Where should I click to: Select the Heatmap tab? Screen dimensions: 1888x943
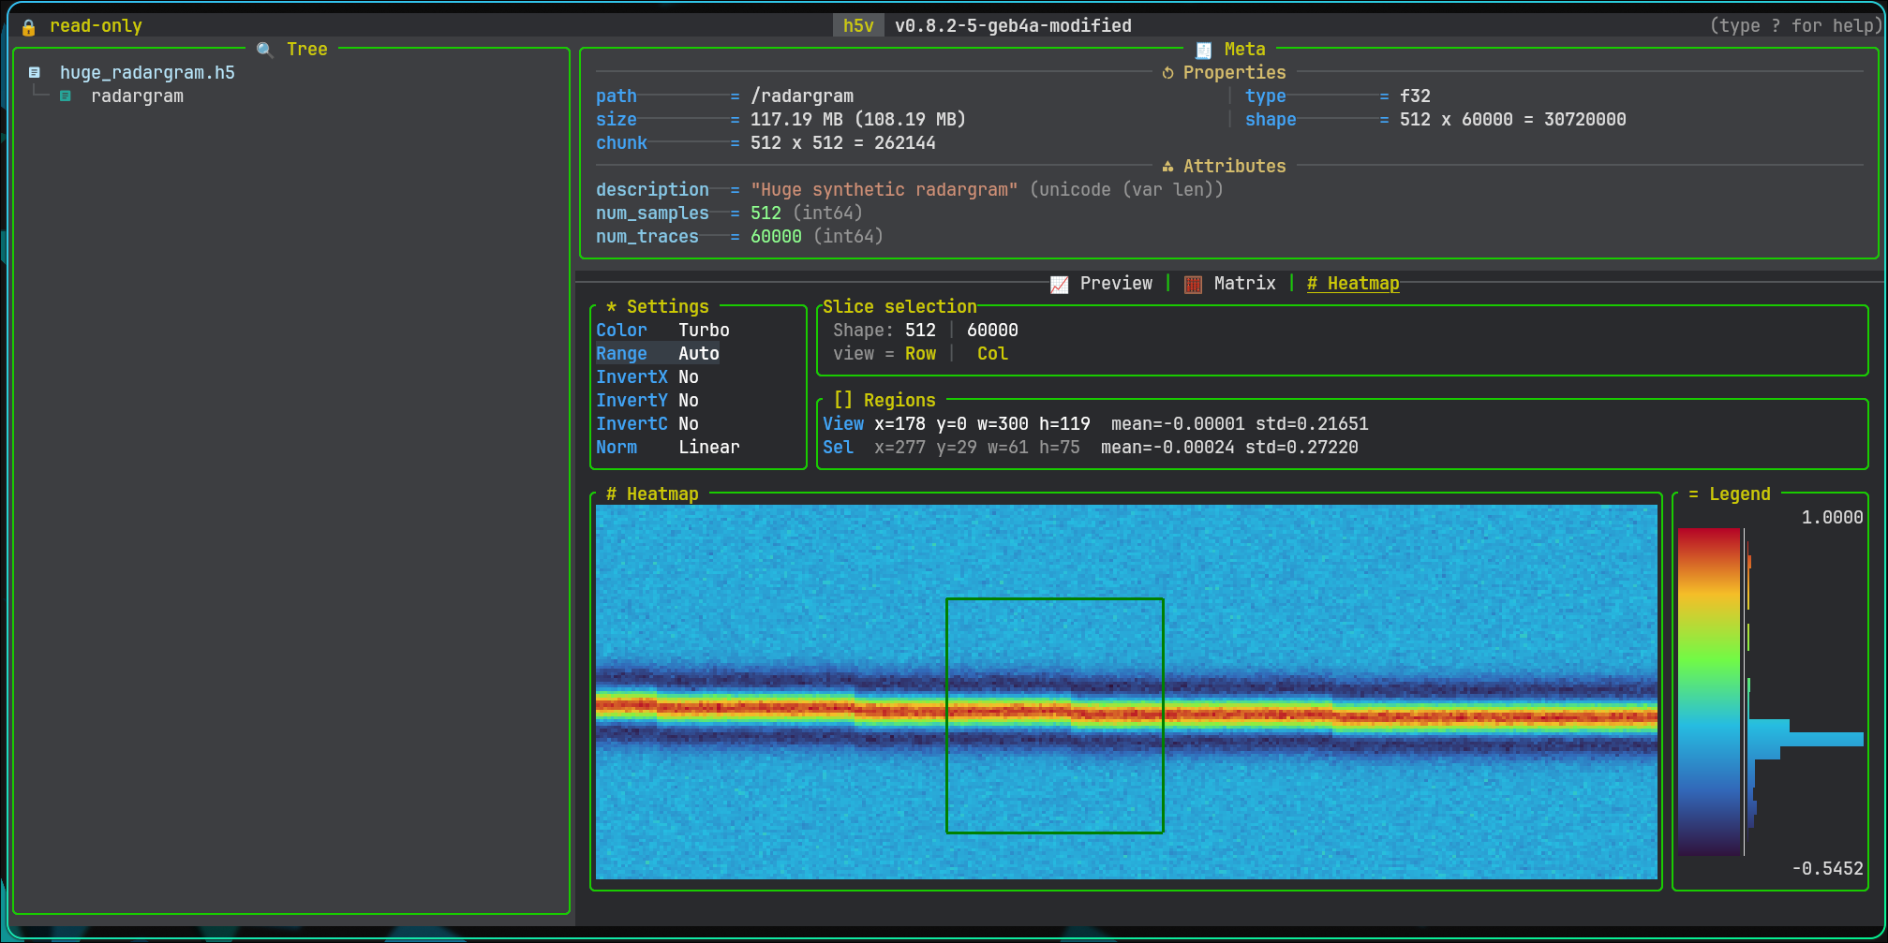click(1353, 283)
